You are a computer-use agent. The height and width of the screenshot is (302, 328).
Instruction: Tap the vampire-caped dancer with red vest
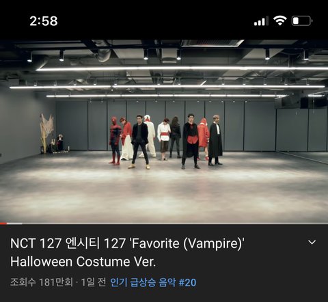pyautogui.click(x=190, y=141)
